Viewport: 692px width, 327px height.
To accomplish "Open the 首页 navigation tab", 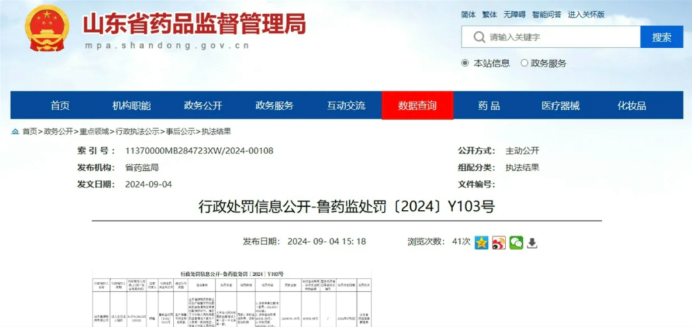I will 60,106.
